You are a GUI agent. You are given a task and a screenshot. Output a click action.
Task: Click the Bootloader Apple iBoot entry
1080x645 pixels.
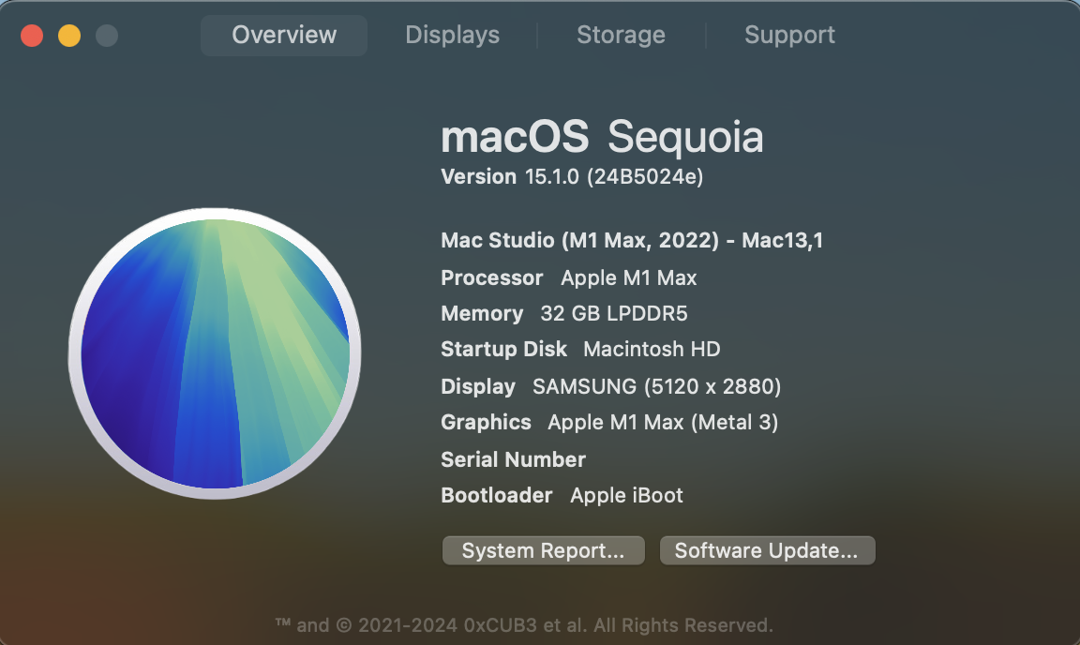562,495
